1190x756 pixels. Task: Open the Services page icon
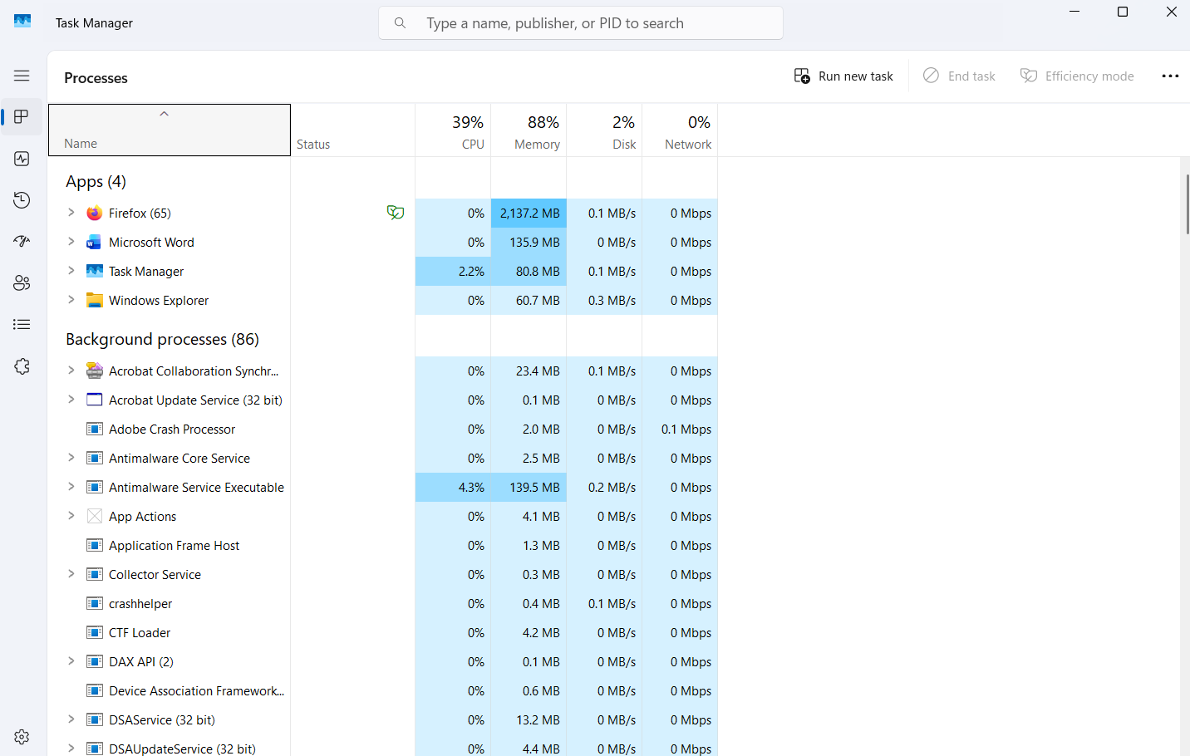(22, 366)
